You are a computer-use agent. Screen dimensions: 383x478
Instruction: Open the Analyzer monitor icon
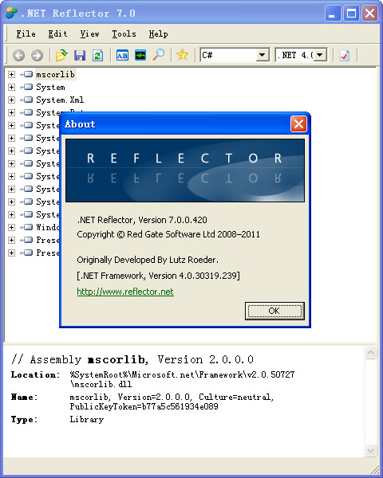pos(140,56)
